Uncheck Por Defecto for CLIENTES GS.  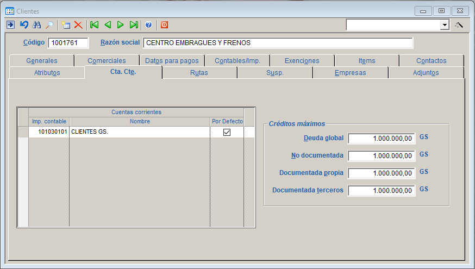tap(227, 132)
